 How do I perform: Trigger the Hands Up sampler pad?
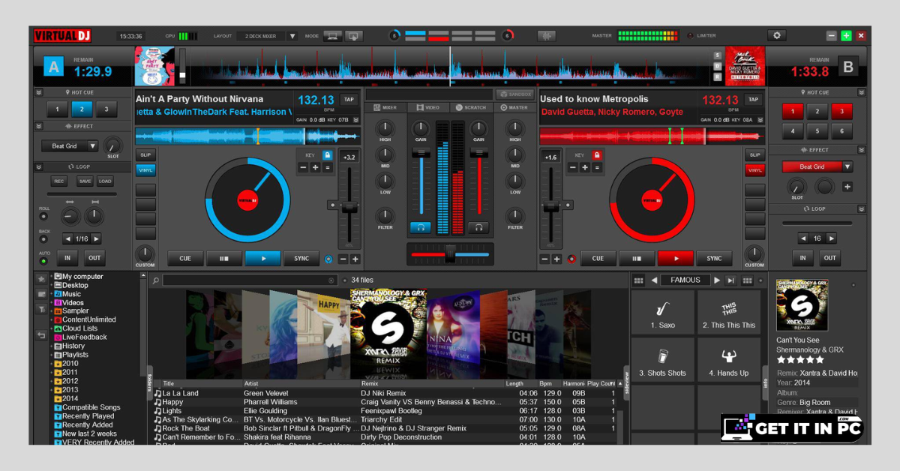[x=728, y=359]
